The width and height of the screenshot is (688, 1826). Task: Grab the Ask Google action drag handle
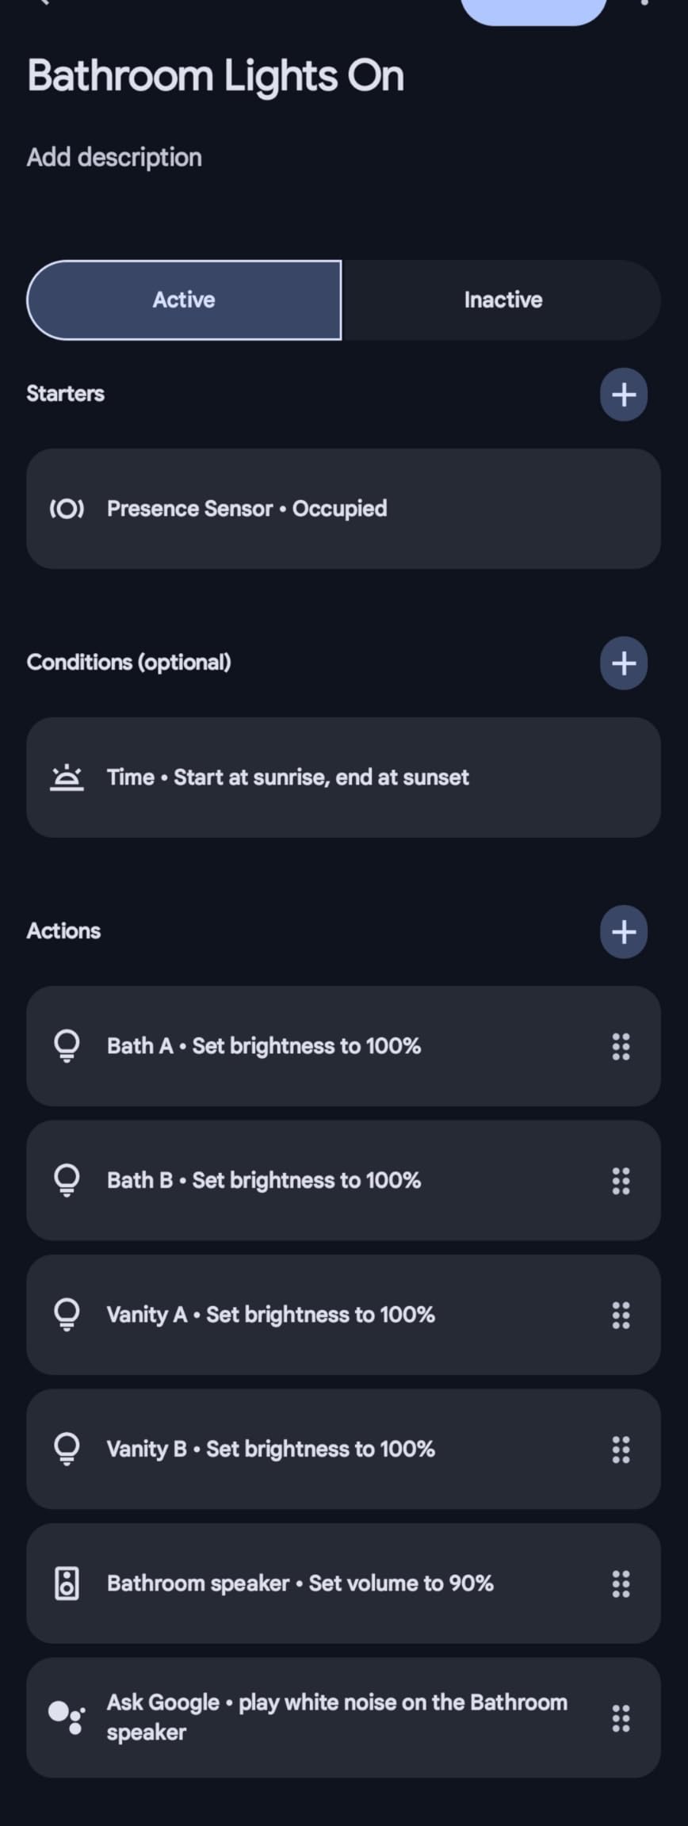click(x=621, y=1717)
